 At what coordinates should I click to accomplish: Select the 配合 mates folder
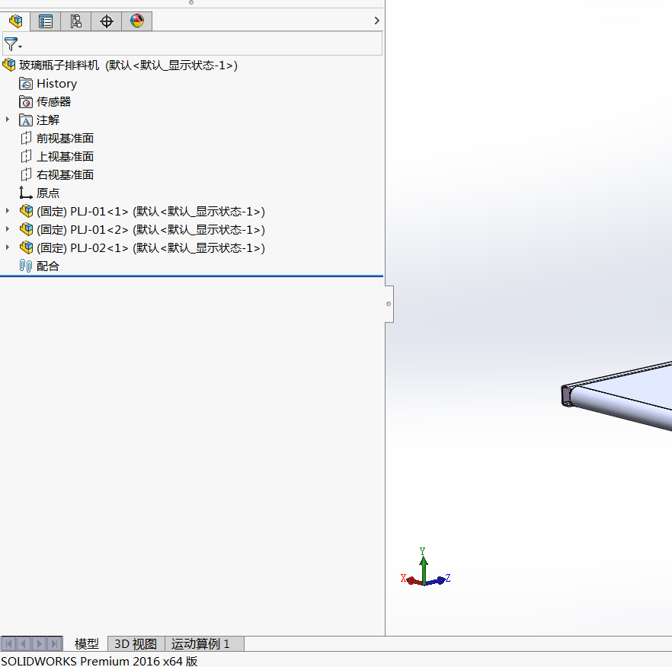tap(47, 266)
